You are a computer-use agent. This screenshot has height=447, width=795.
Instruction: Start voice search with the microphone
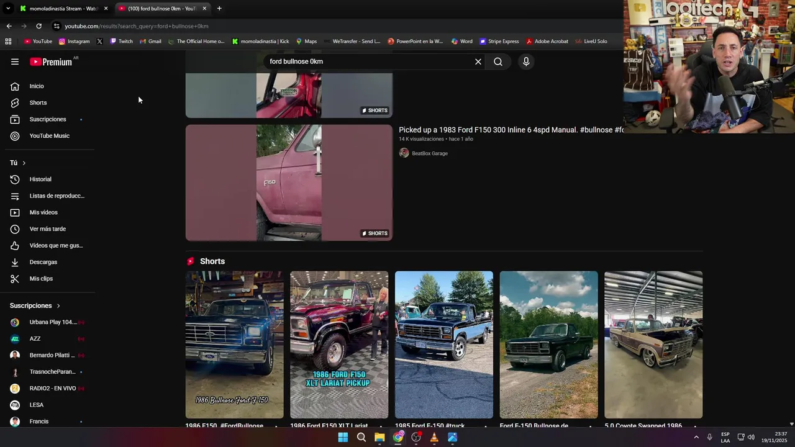[526, 61]
